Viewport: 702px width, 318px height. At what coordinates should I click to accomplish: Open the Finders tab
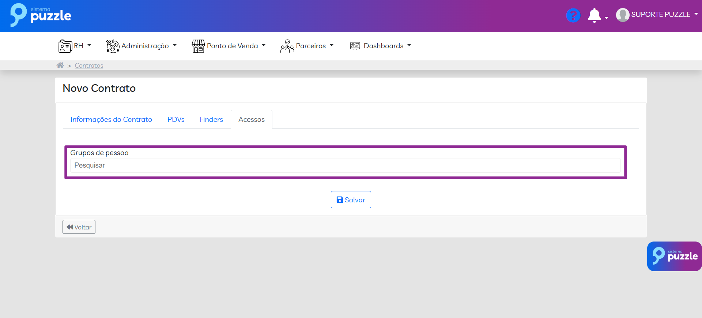coord(211,120)
